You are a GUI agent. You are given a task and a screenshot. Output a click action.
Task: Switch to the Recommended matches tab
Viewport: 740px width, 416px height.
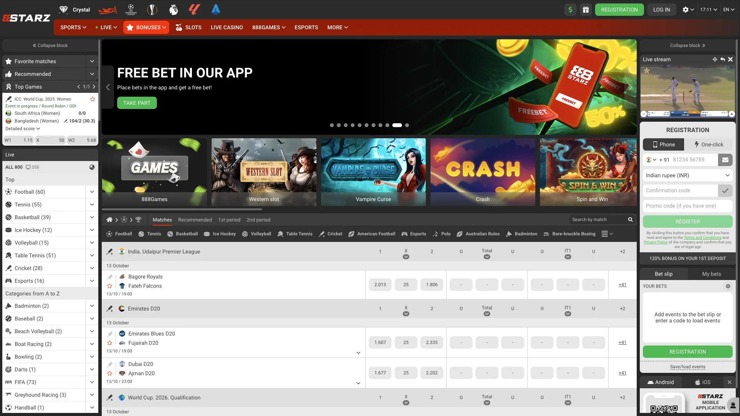point(195,220)
